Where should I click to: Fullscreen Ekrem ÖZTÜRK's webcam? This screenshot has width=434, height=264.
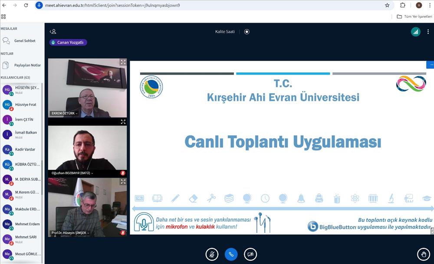123,62
